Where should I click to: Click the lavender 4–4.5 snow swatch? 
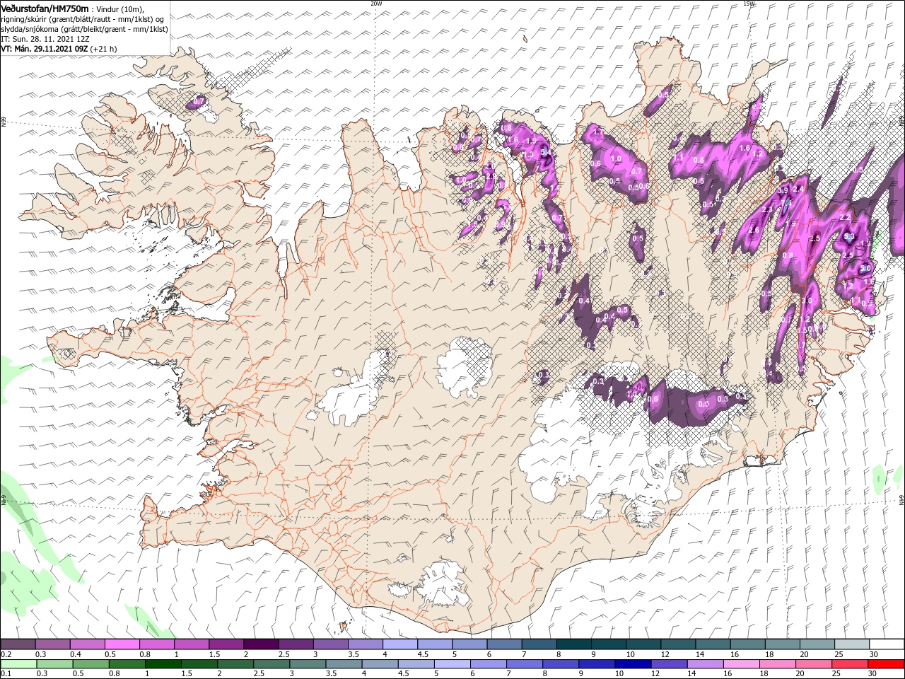(399, 644)
